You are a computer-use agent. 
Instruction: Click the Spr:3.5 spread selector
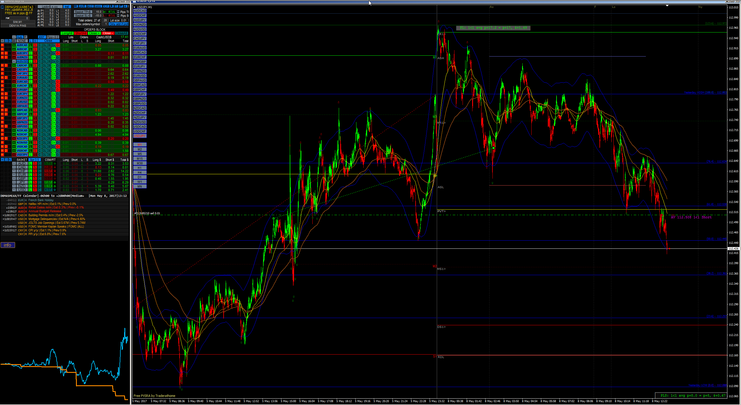tap(35, 160)
